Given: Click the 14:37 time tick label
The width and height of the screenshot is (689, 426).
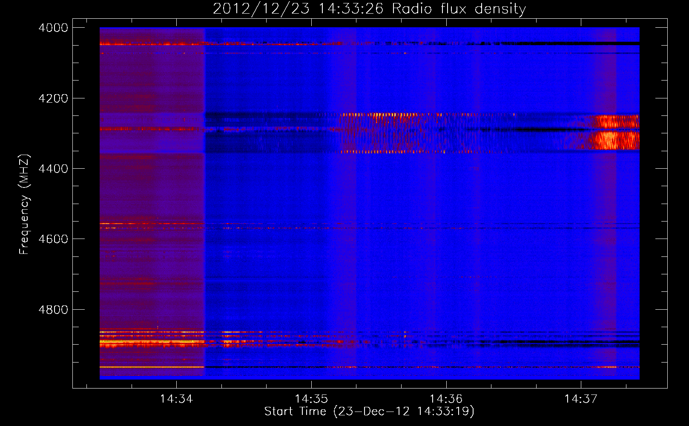Looking at the screenshot, I should (581, 399).
